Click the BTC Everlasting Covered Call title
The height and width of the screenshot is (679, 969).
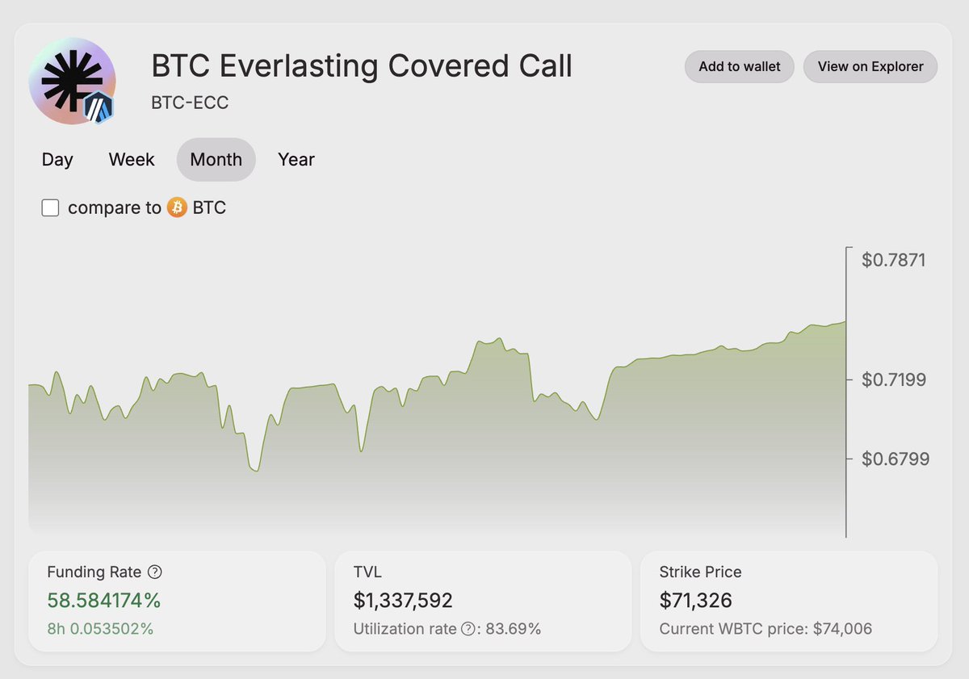(x=362, y=66)
